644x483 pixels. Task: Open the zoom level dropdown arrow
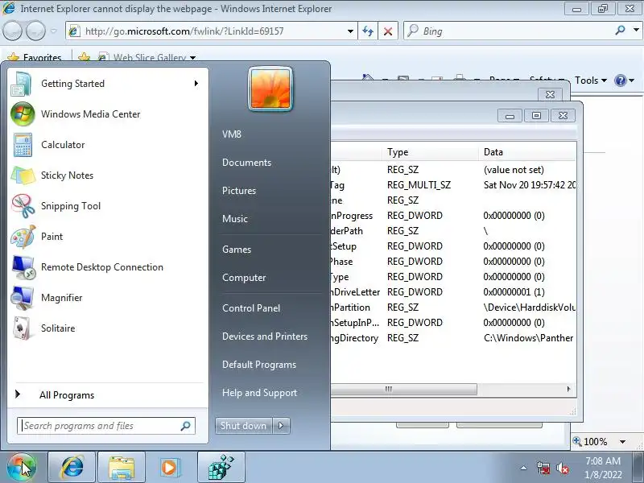pyautogui.click(x=622, y=442)
